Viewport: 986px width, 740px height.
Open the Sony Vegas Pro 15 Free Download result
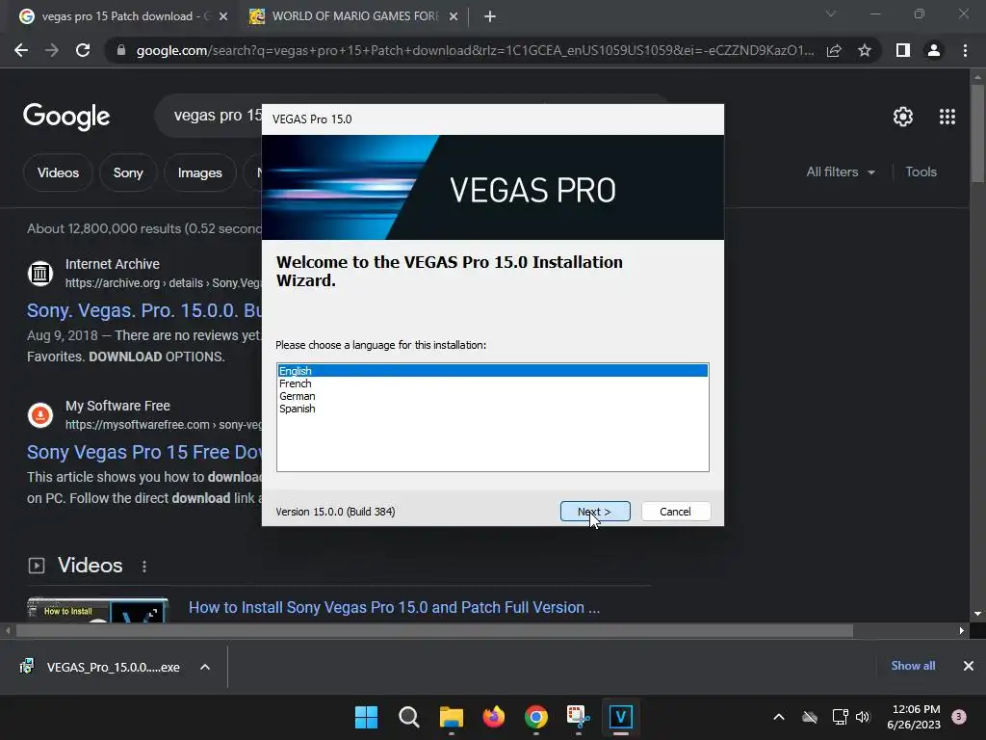[x=144, y=452]
